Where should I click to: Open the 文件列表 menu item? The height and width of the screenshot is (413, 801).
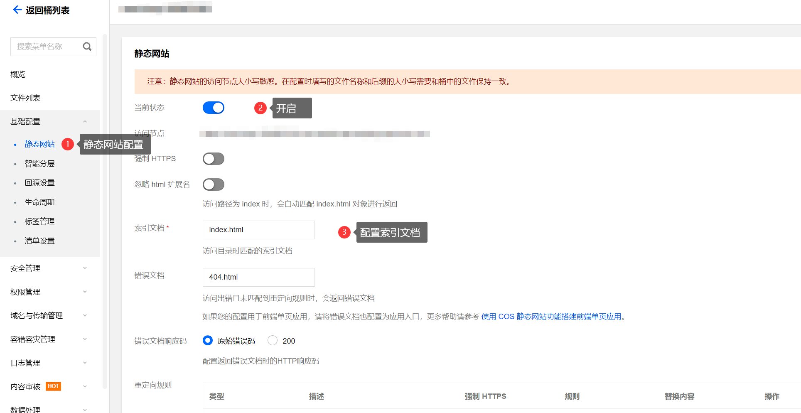pos(25,98)
